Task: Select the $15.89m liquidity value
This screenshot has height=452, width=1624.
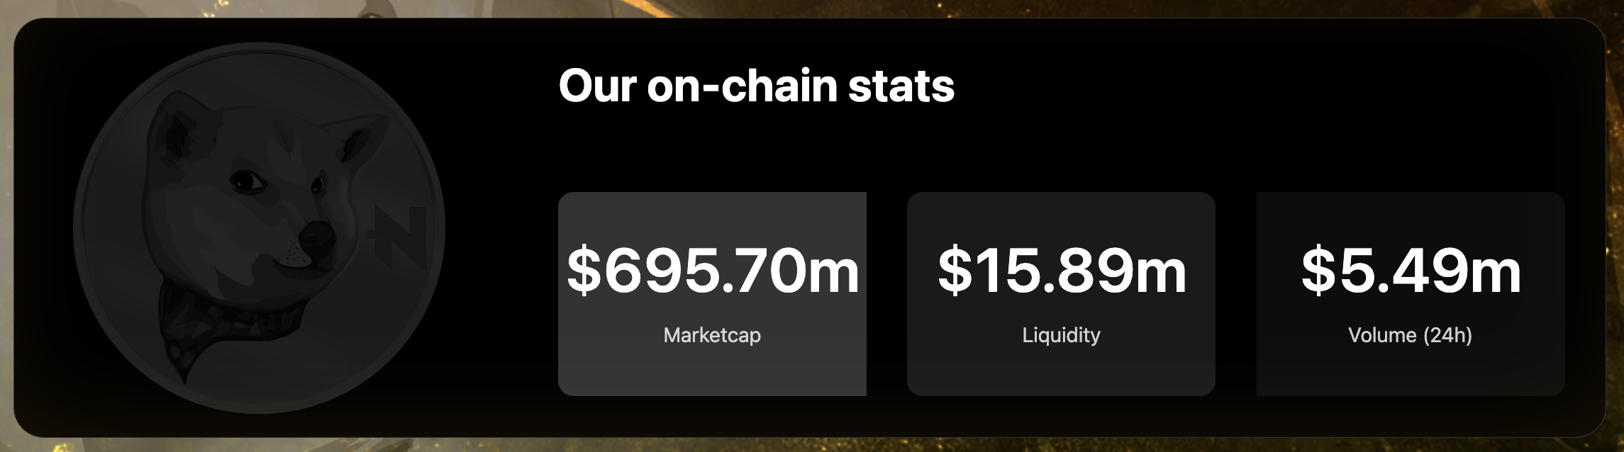Action: [1062, 271]
